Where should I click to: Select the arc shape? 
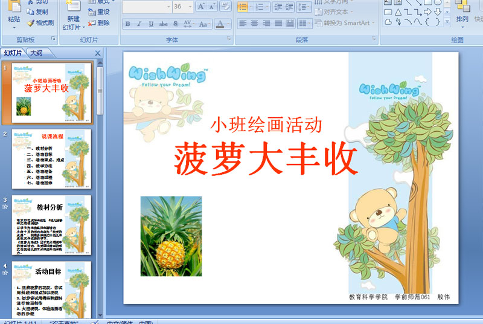point(408,22)
